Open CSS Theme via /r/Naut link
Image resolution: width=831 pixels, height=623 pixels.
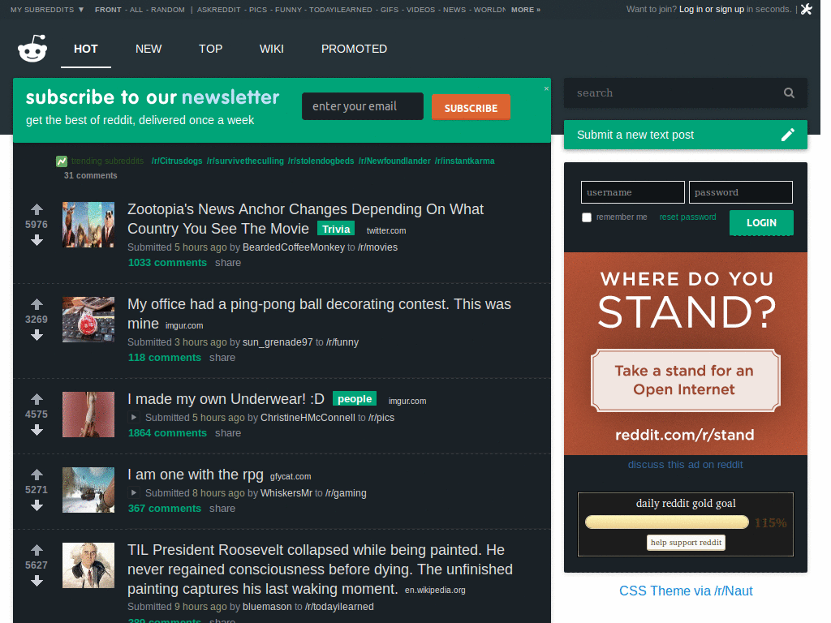pos(686,591)
